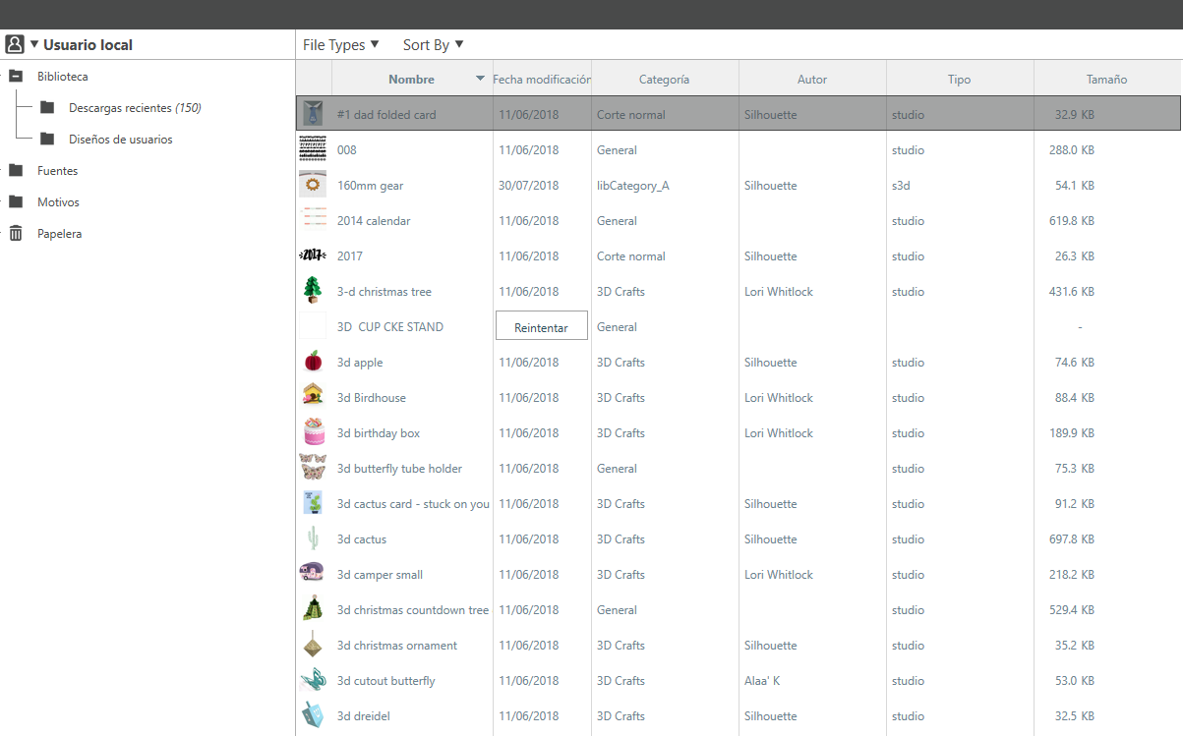Collapse the Biblioteca folder tree
This screenshot has width=1183, height=736.
pyautogui.click(x=16, y=77)
